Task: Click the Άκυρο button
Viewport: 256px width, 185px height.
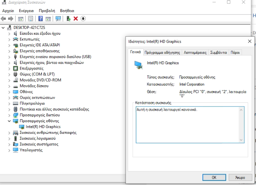Action: 240,178
